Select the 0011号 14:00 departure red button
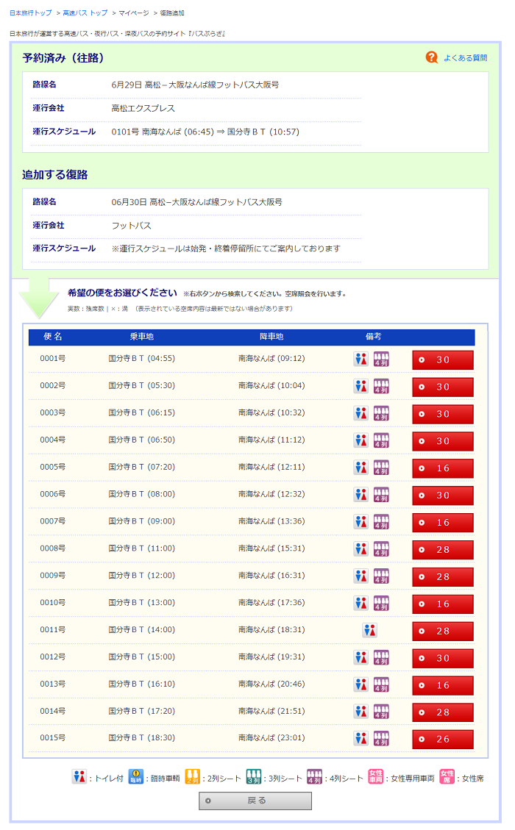Screen dimensions: 515x830 tap(442, 632)
